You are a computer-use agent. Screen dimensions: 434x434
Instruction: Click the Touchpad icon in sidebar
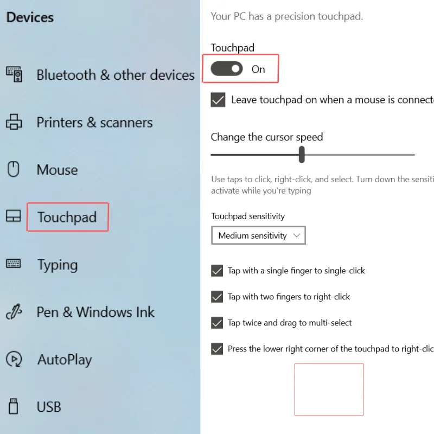pos(14,216)
